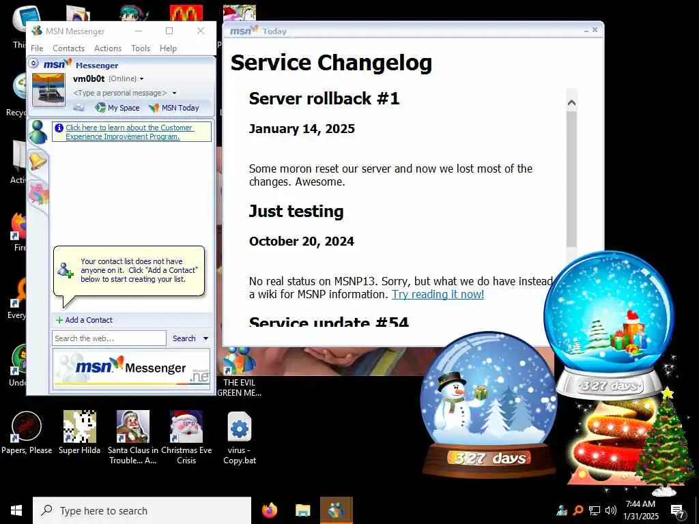Image resolution: width=699 pixels, height=524 pixels.
Task: Minimize the MSN Today window
Action: click(586, 30)
